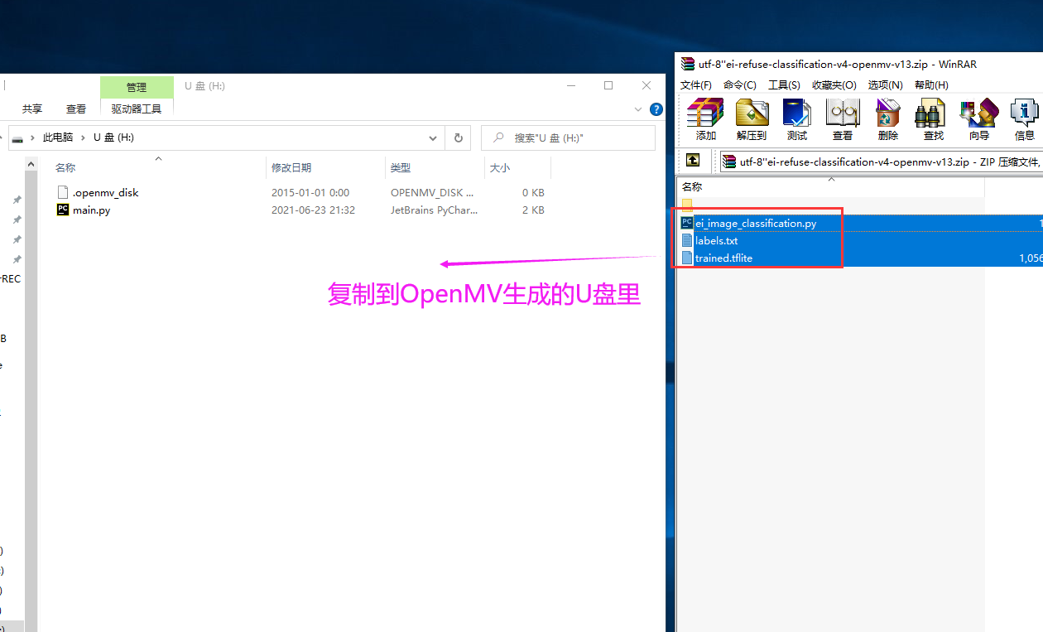Sort WinRAR files by the 名称 column header

pyautogui.click(x=692, y=186)
